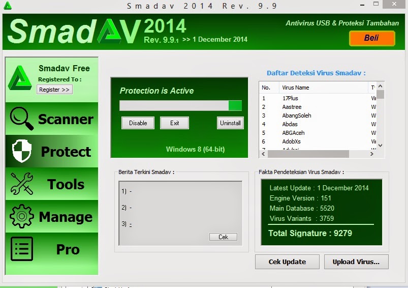The height and width of the screenshot is (288, 408).
Task: Click virus list right scroll arrow
Action: [x=372, y=154]
